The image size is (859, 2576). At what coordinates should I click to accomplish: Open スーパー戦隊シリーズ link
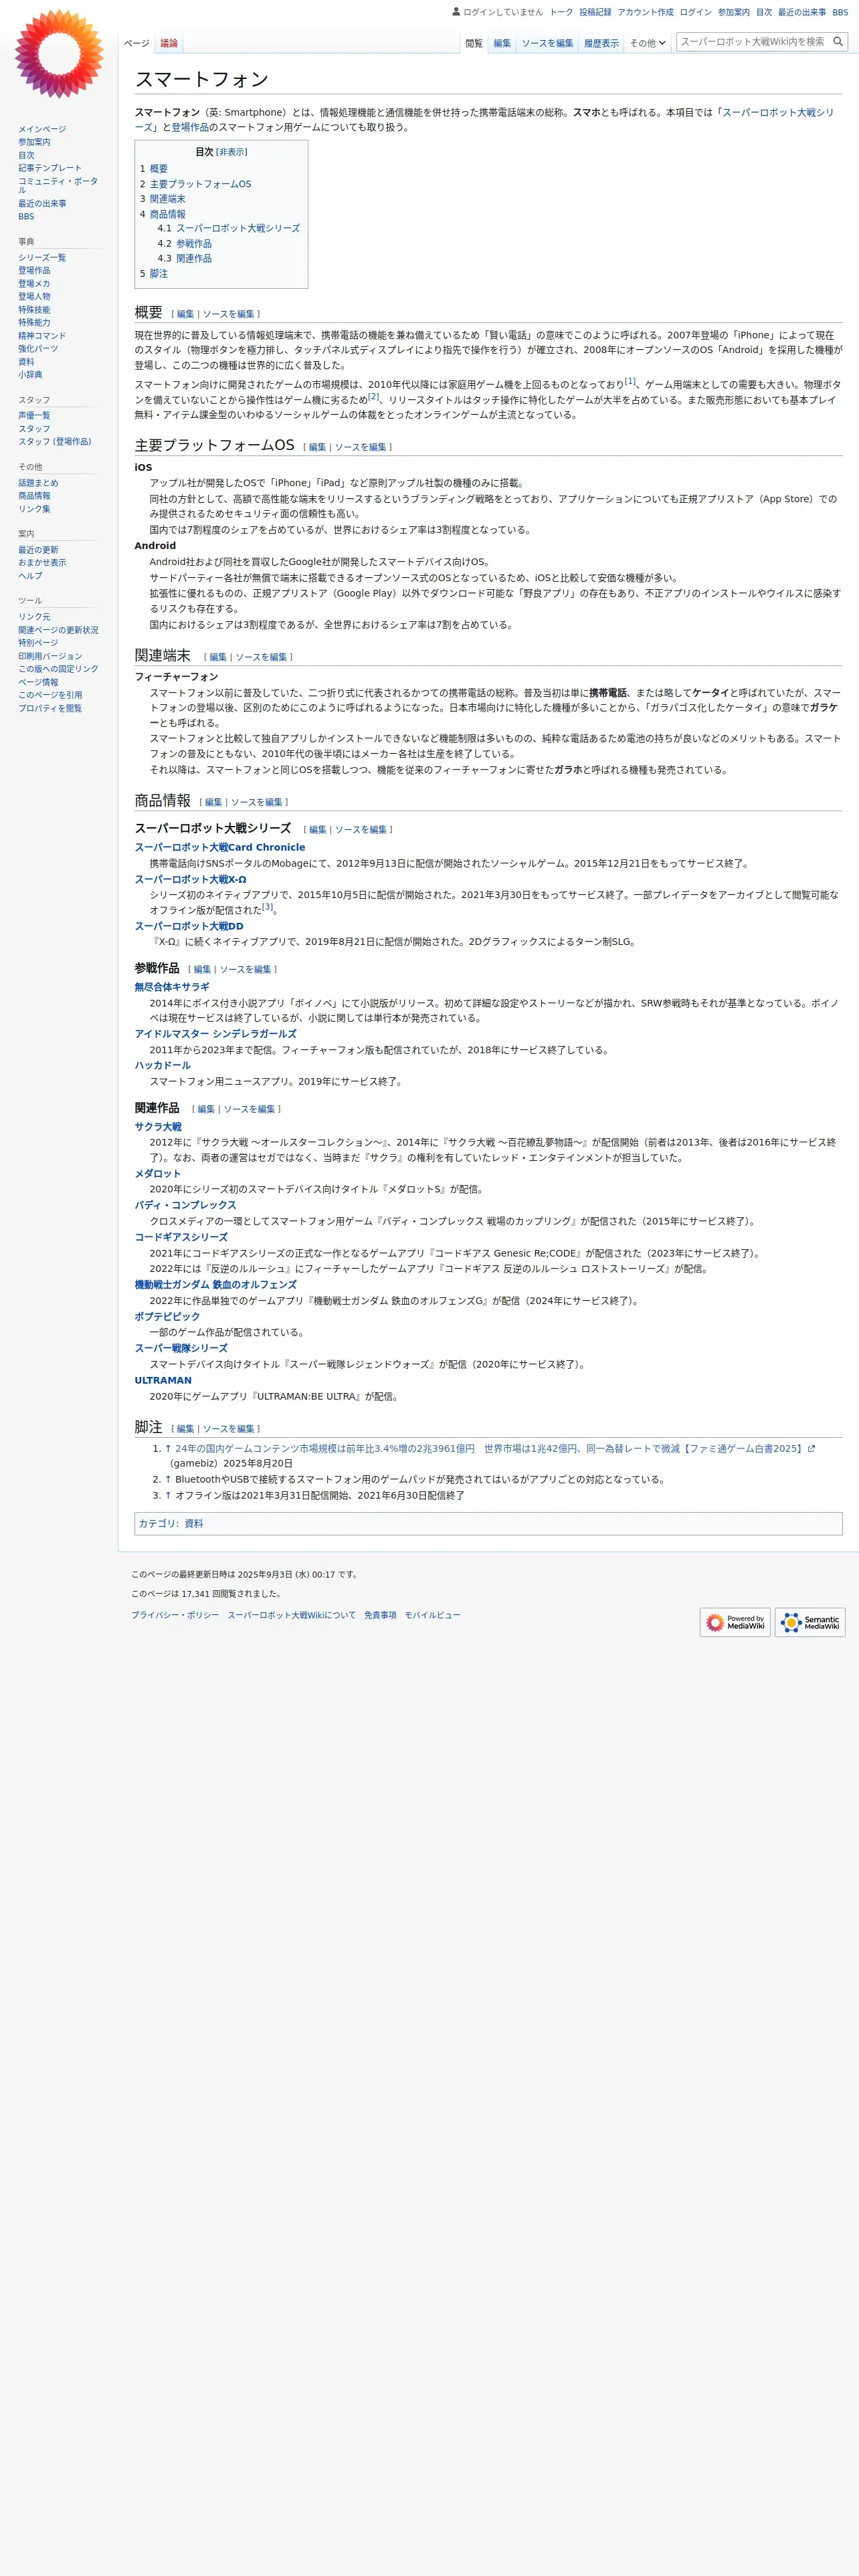[181, 1348]
